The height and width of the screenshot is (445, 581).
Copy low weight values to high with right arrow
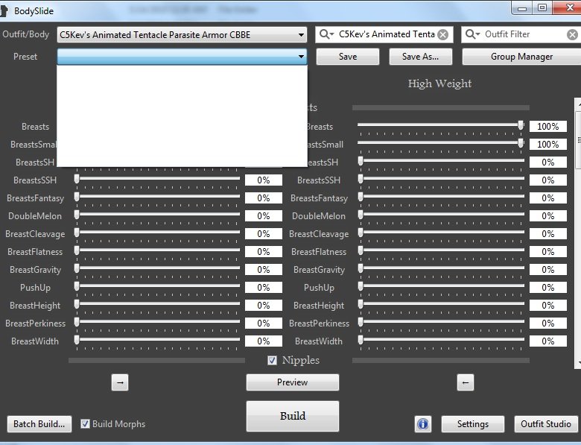pos(120,382)
